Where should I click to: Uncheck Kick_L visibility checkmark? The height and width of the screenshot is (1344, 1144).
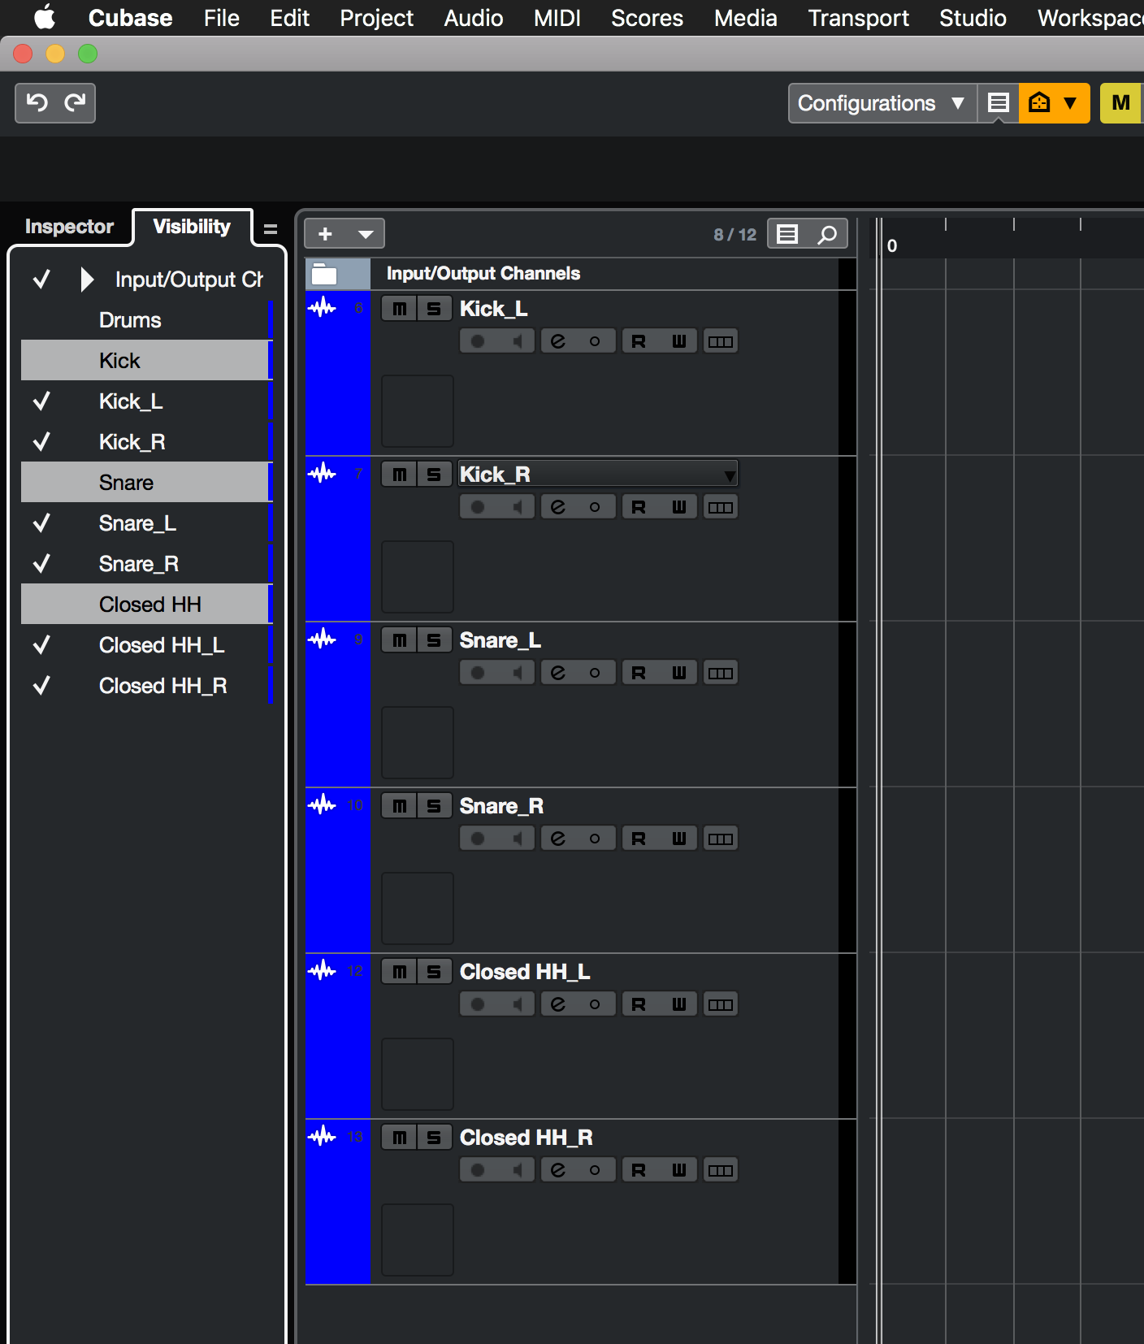pos(41,401)
